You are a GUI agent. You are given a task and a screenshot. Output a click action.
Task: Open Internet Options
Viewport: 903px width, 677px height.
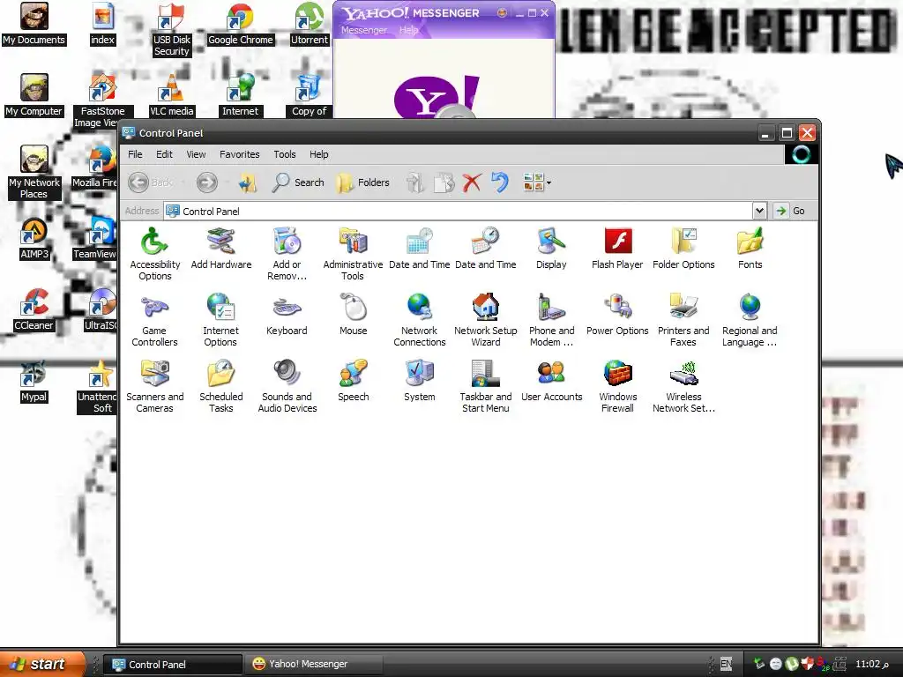click(x=220, y=319)
